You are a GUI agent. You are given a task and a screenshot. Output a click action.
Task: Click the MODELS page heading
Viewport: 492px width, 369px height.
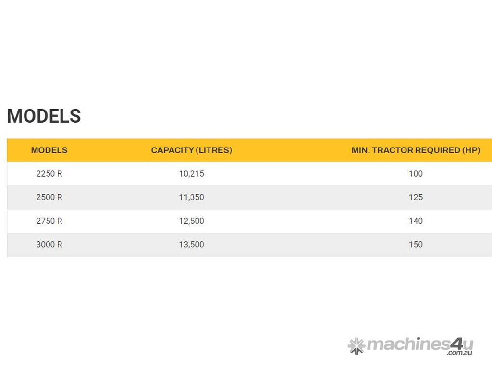coord(44,116)
